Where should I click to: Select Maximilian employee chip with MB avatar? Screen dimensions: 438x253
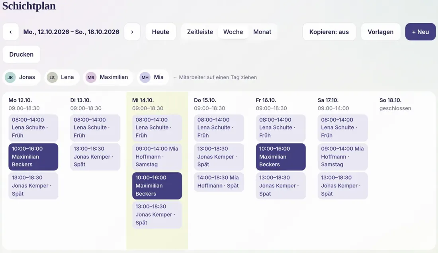(108, 77)
